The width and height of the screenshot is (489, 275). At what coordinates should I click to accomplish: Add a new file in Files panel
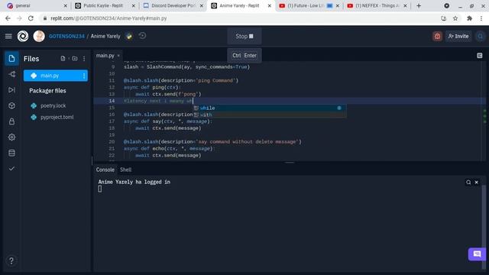pos(63,59)
